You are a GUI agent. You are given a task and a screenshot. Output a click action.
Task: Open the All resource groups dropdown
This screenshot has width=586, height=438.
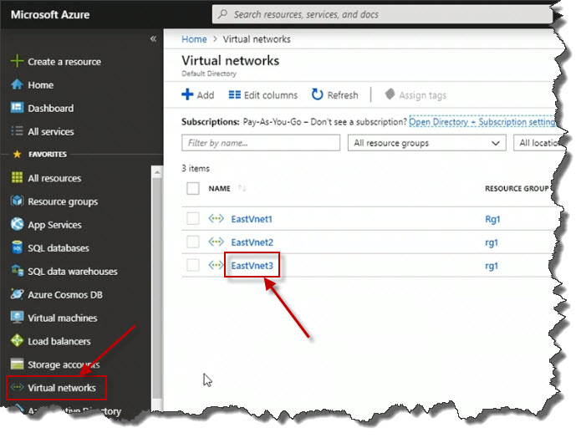426,143
